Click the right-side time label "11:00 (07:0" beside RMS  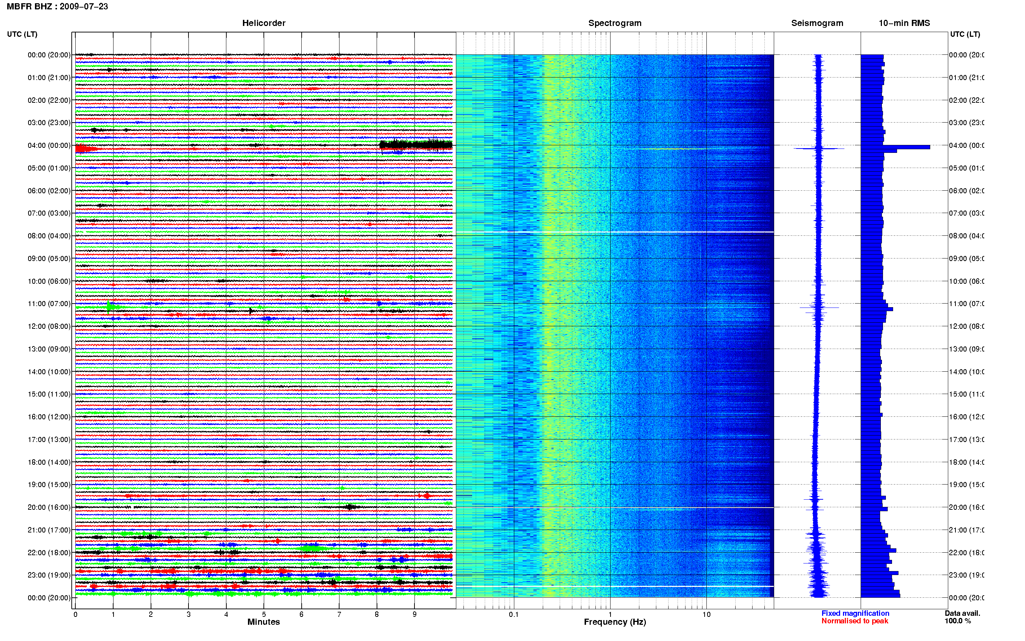tap(967, 304)
